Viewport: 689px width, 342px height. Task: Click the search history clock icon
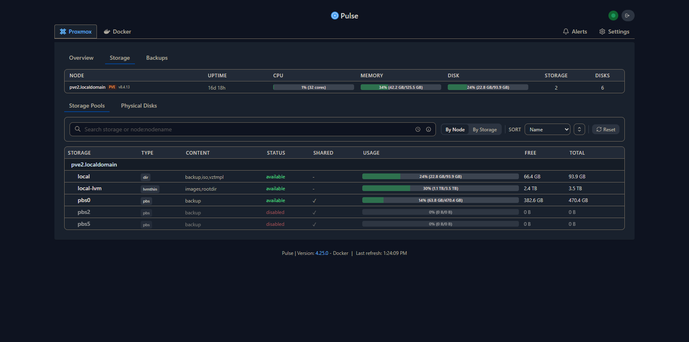point(418,129)
